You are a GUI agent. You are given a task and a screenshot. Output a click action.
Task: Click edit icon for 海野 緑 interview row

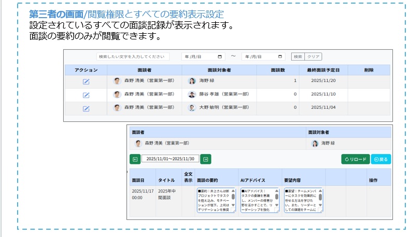pyautogui.click(x=86, y=81)
